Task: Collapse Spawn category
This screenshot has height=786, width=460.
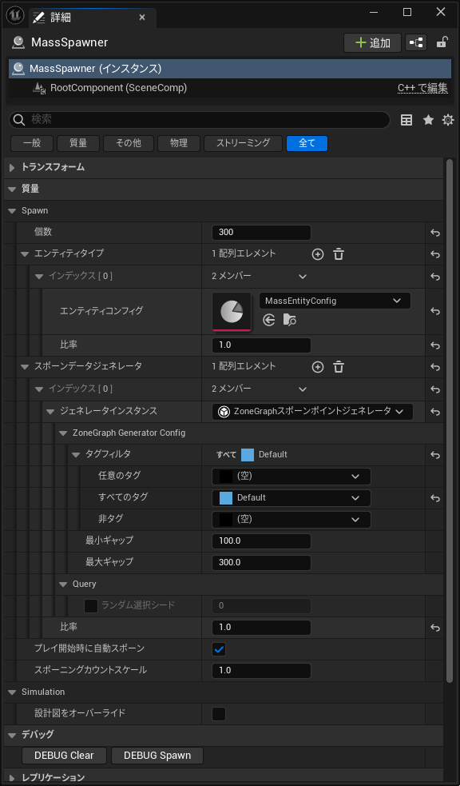Action: (12, 211)
